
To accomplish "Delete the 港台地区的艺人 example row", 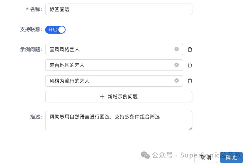I will click(x=190, y=65).
